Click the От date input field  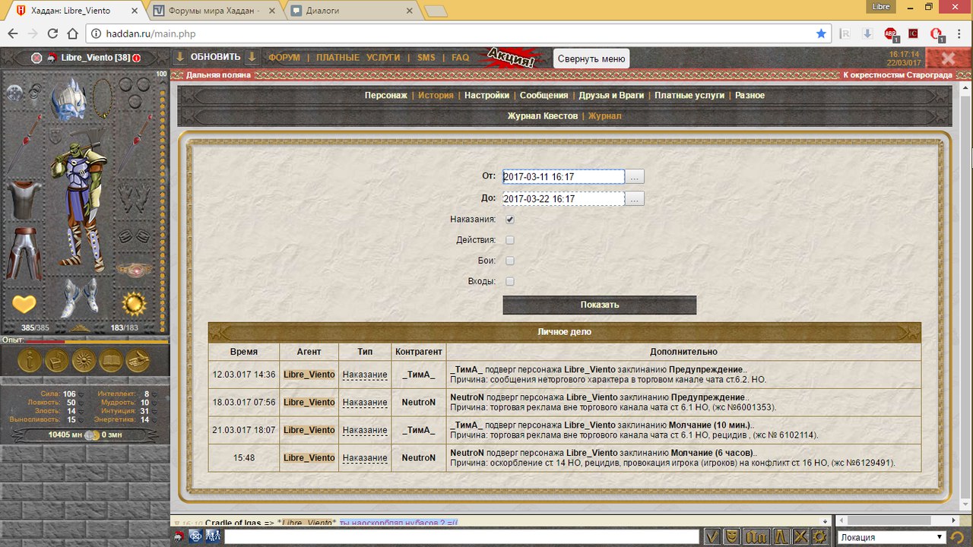point(563,176)
